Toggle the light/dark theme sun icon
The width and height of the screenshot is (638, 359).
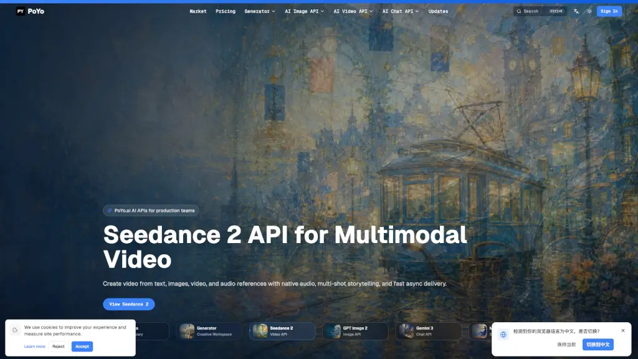click(589, 11)
